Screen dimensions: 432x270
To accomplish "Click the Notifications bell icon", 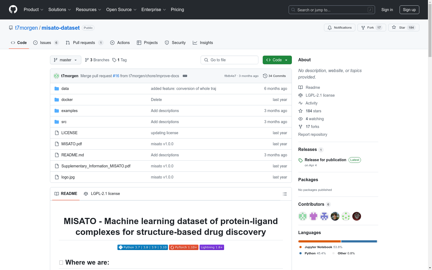I will (x=330, y=28).
